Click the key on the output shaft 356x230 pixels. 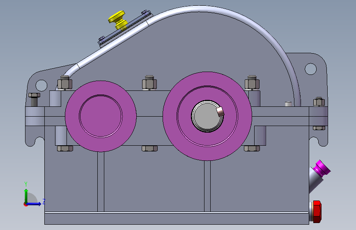[220, 112]
